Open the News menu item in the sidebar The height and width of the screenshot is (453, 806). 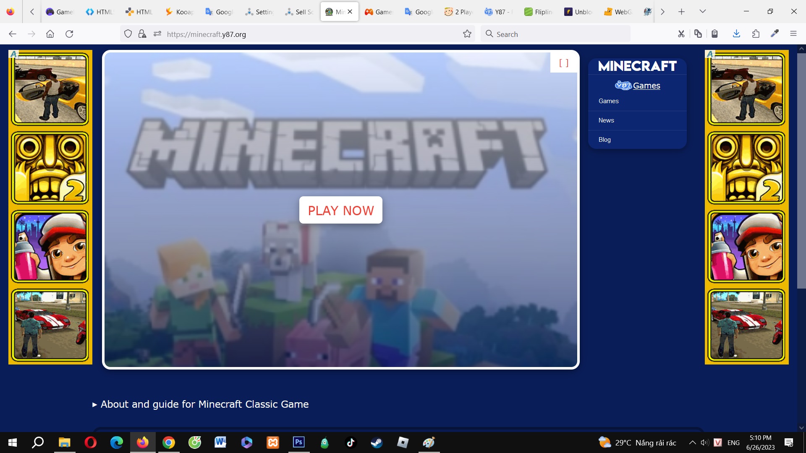click(x=606, y=120)
